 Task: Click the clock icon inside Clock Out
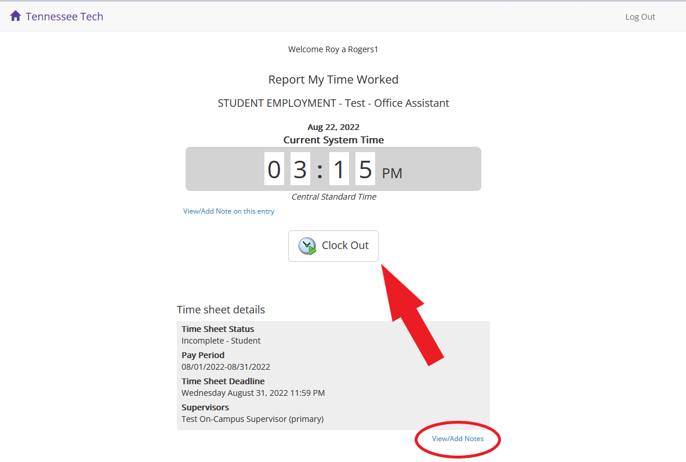pos(307,246)
